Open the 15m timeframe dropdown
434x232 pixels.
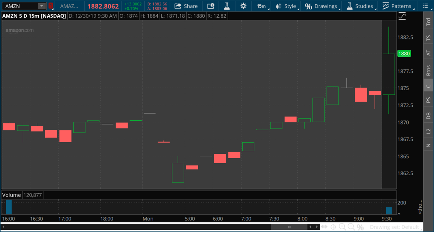click(261, 6)
